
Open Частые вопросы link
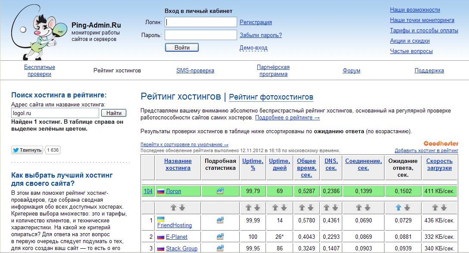(x=411, y=51)
